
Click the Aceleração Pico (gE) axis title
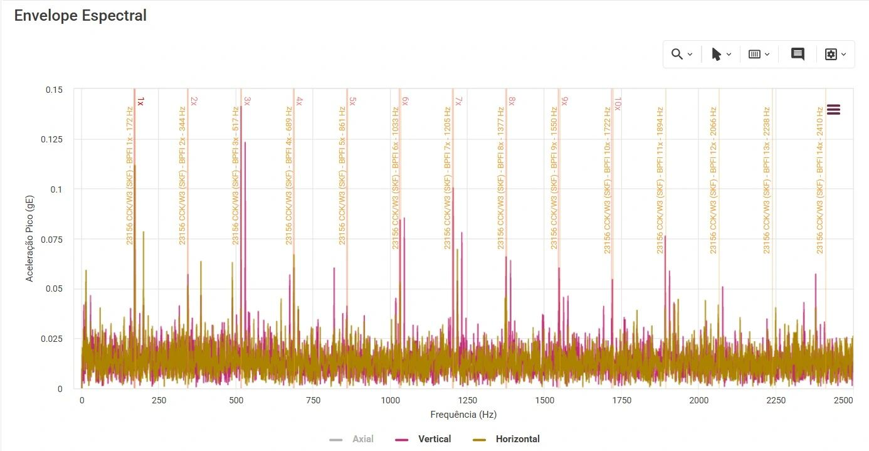pos(29,238)
